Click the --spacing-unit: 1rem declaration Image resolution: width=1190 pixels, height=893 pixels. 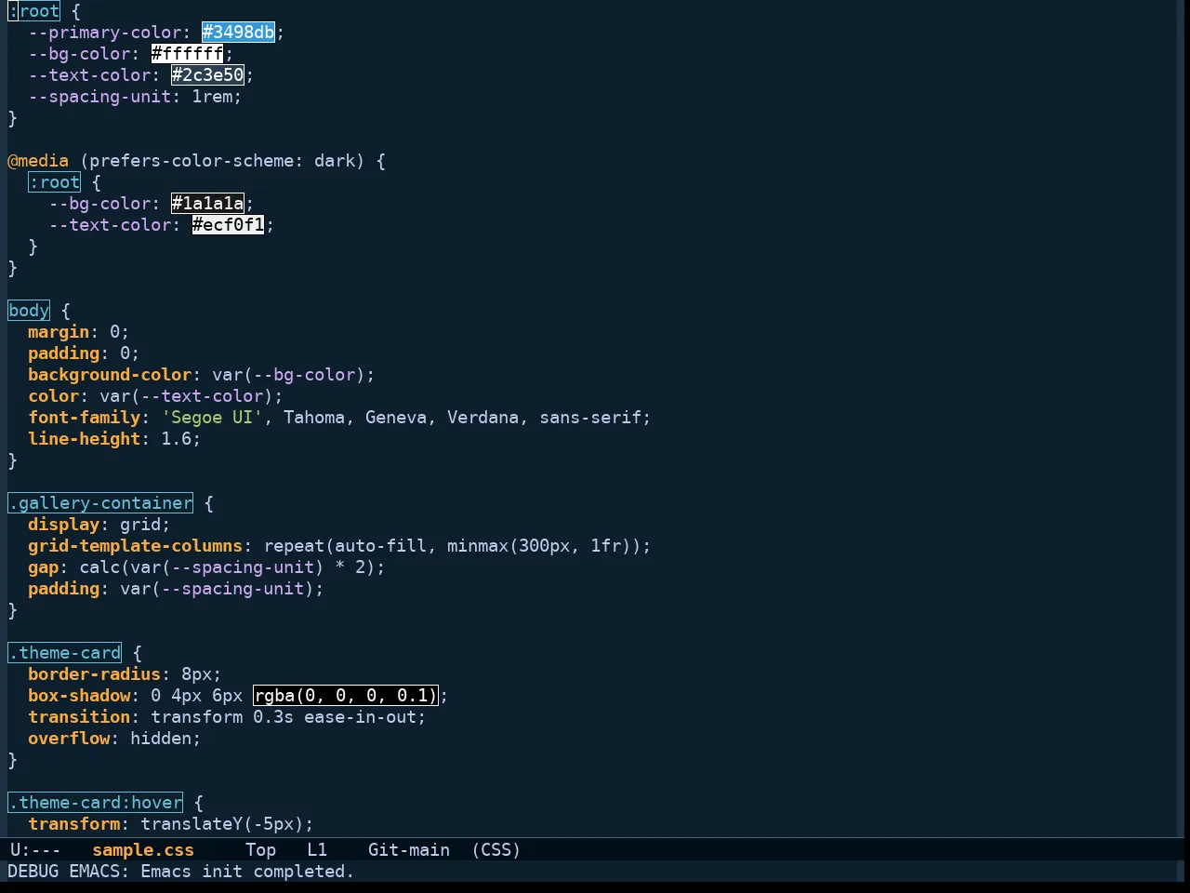pyautogui.click(x=135, y=97)
